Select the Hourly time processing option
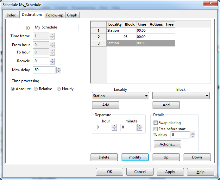 pos(59,89)
